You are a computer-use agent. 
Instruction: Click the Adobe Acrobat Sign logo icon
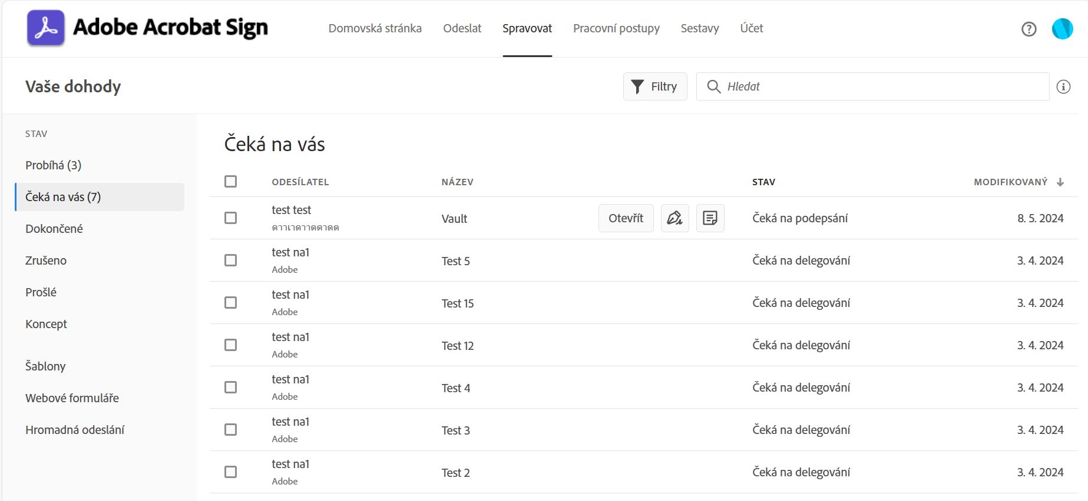(x=45, y=28)
